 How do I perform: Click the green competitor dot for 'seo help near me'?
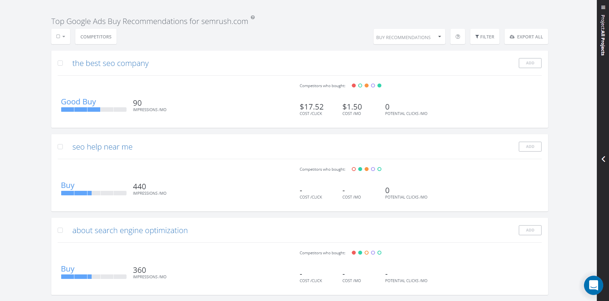tap(360, 169)
